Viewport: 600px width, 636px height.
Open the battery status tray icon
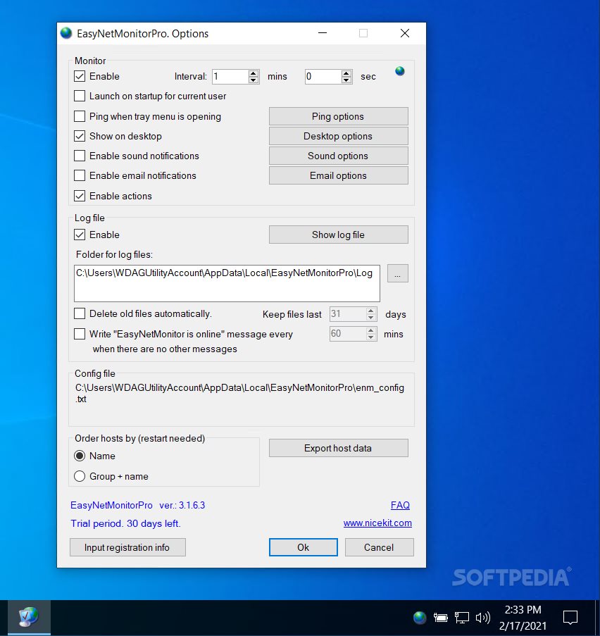(441, 618)
